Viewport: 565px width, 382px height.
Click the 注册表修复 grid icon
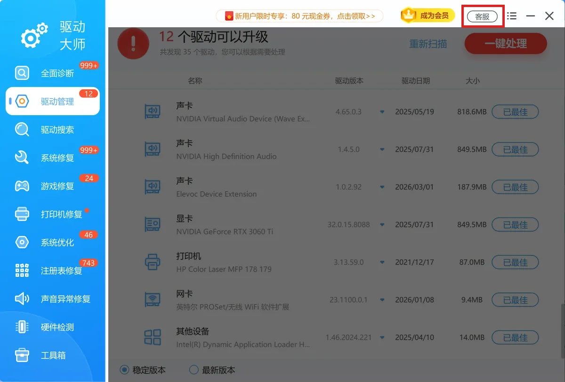coord(22,271)
